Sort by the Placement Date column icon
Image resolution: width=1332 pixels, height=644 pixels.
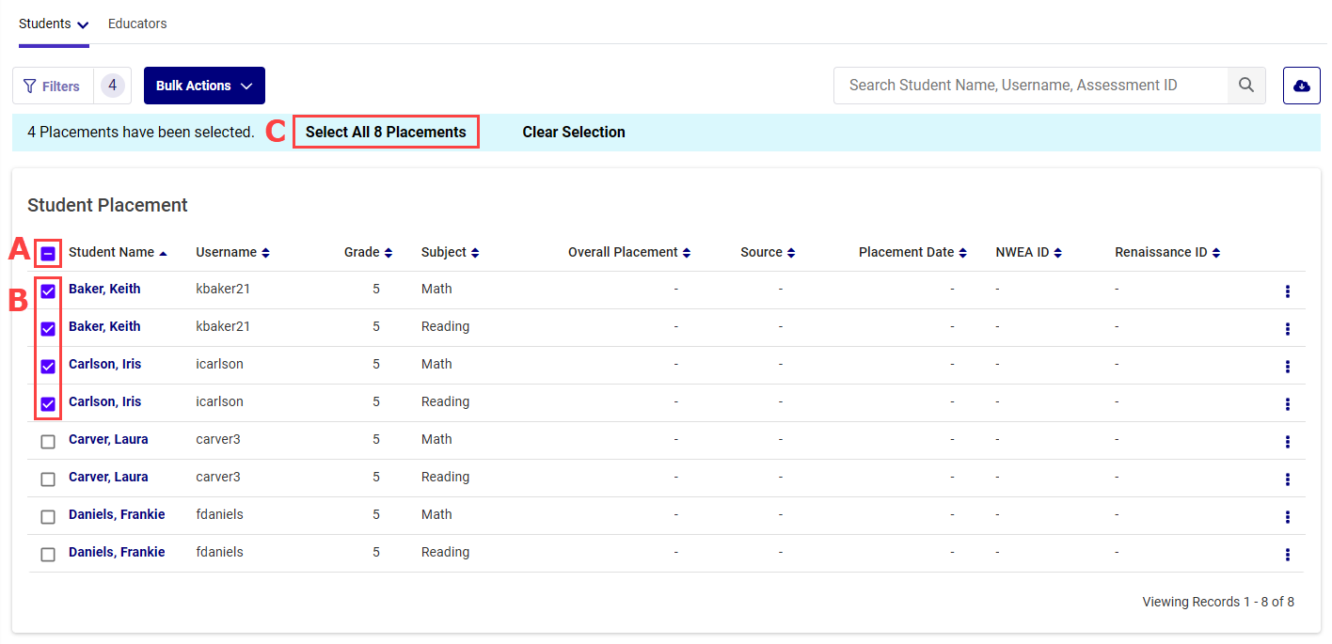click(x=963, y=252)
